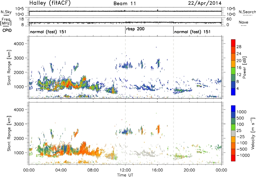Click the 'CPID' row label
The image size is (256, 177).
click(x=7, y=30)
